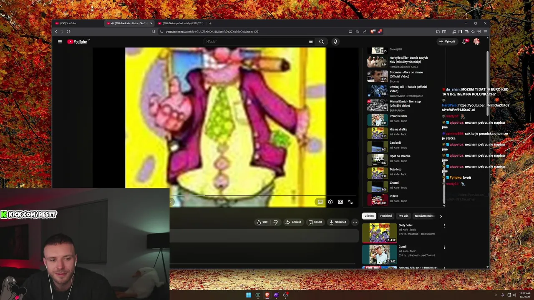Play Opäť na streche from playlist

point(403,159)
